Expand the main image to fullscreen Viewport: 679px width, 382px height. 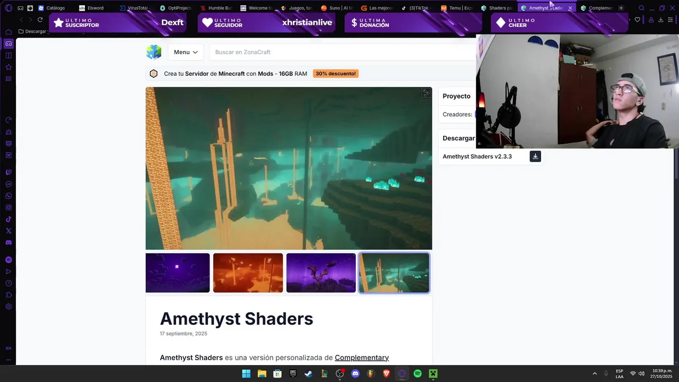pyautogui.click(x=426, y=93)
